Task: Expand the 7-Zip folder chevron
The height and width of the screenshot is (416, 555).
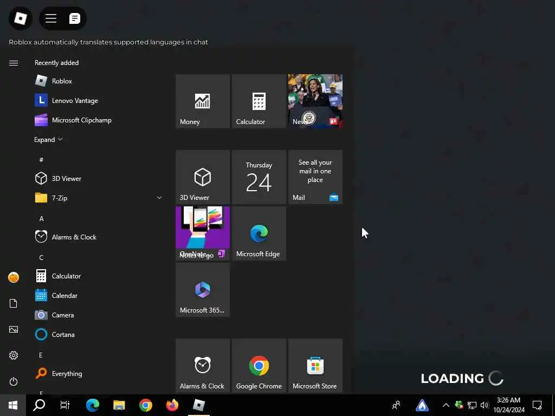Action: click(x=159, y=198)
